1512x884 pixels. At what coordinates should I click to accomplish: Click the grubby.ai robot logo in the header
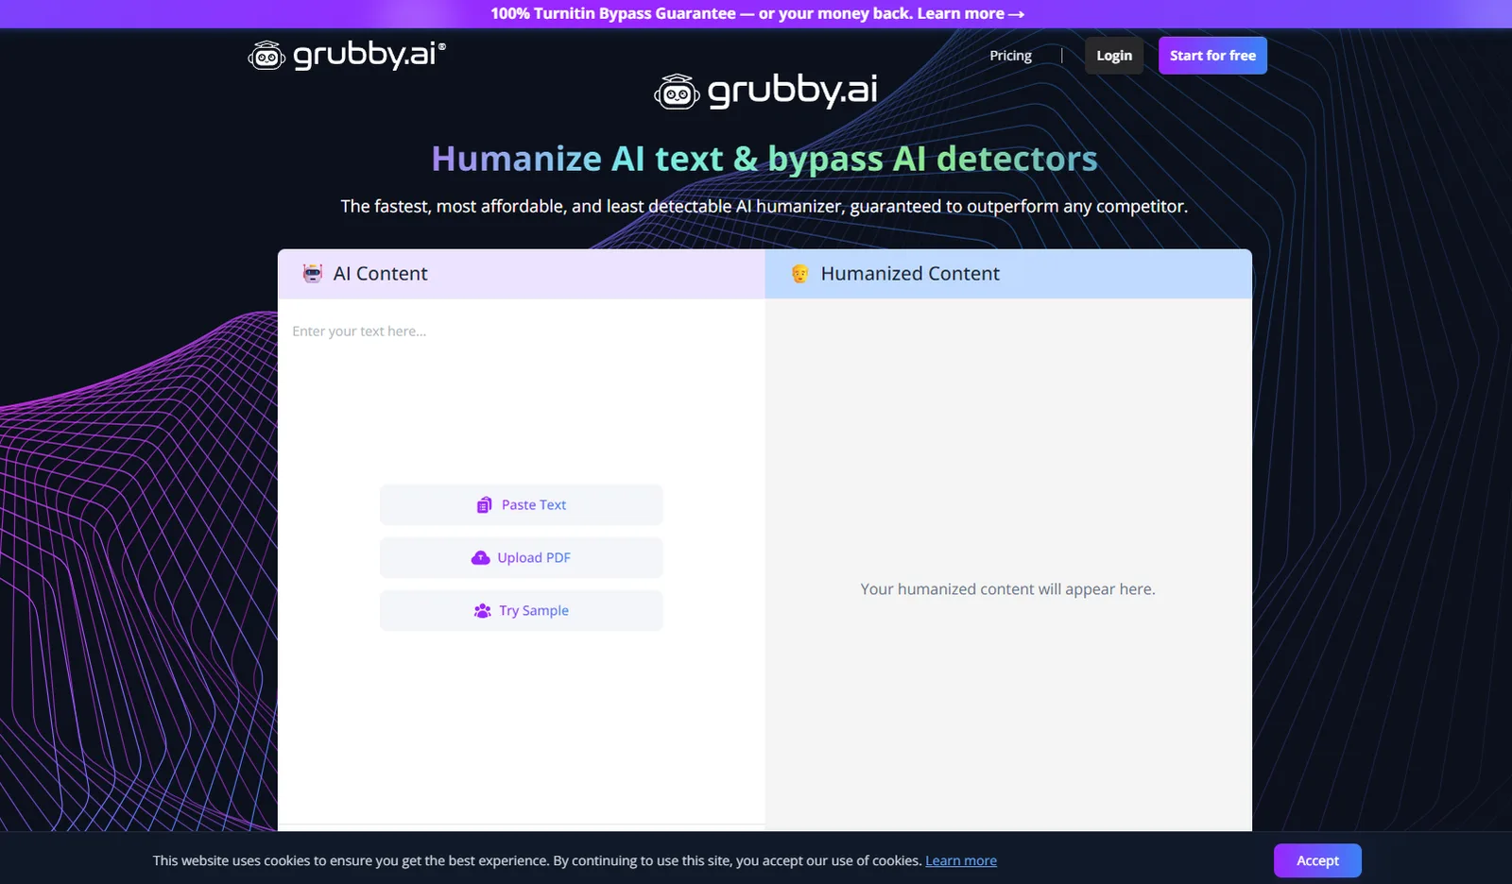tap(346, 56)
